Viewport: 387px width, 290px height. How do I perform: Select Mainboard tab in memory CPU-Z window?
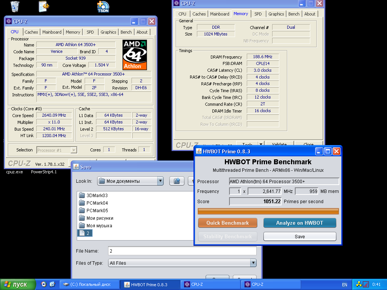point(220,14)
